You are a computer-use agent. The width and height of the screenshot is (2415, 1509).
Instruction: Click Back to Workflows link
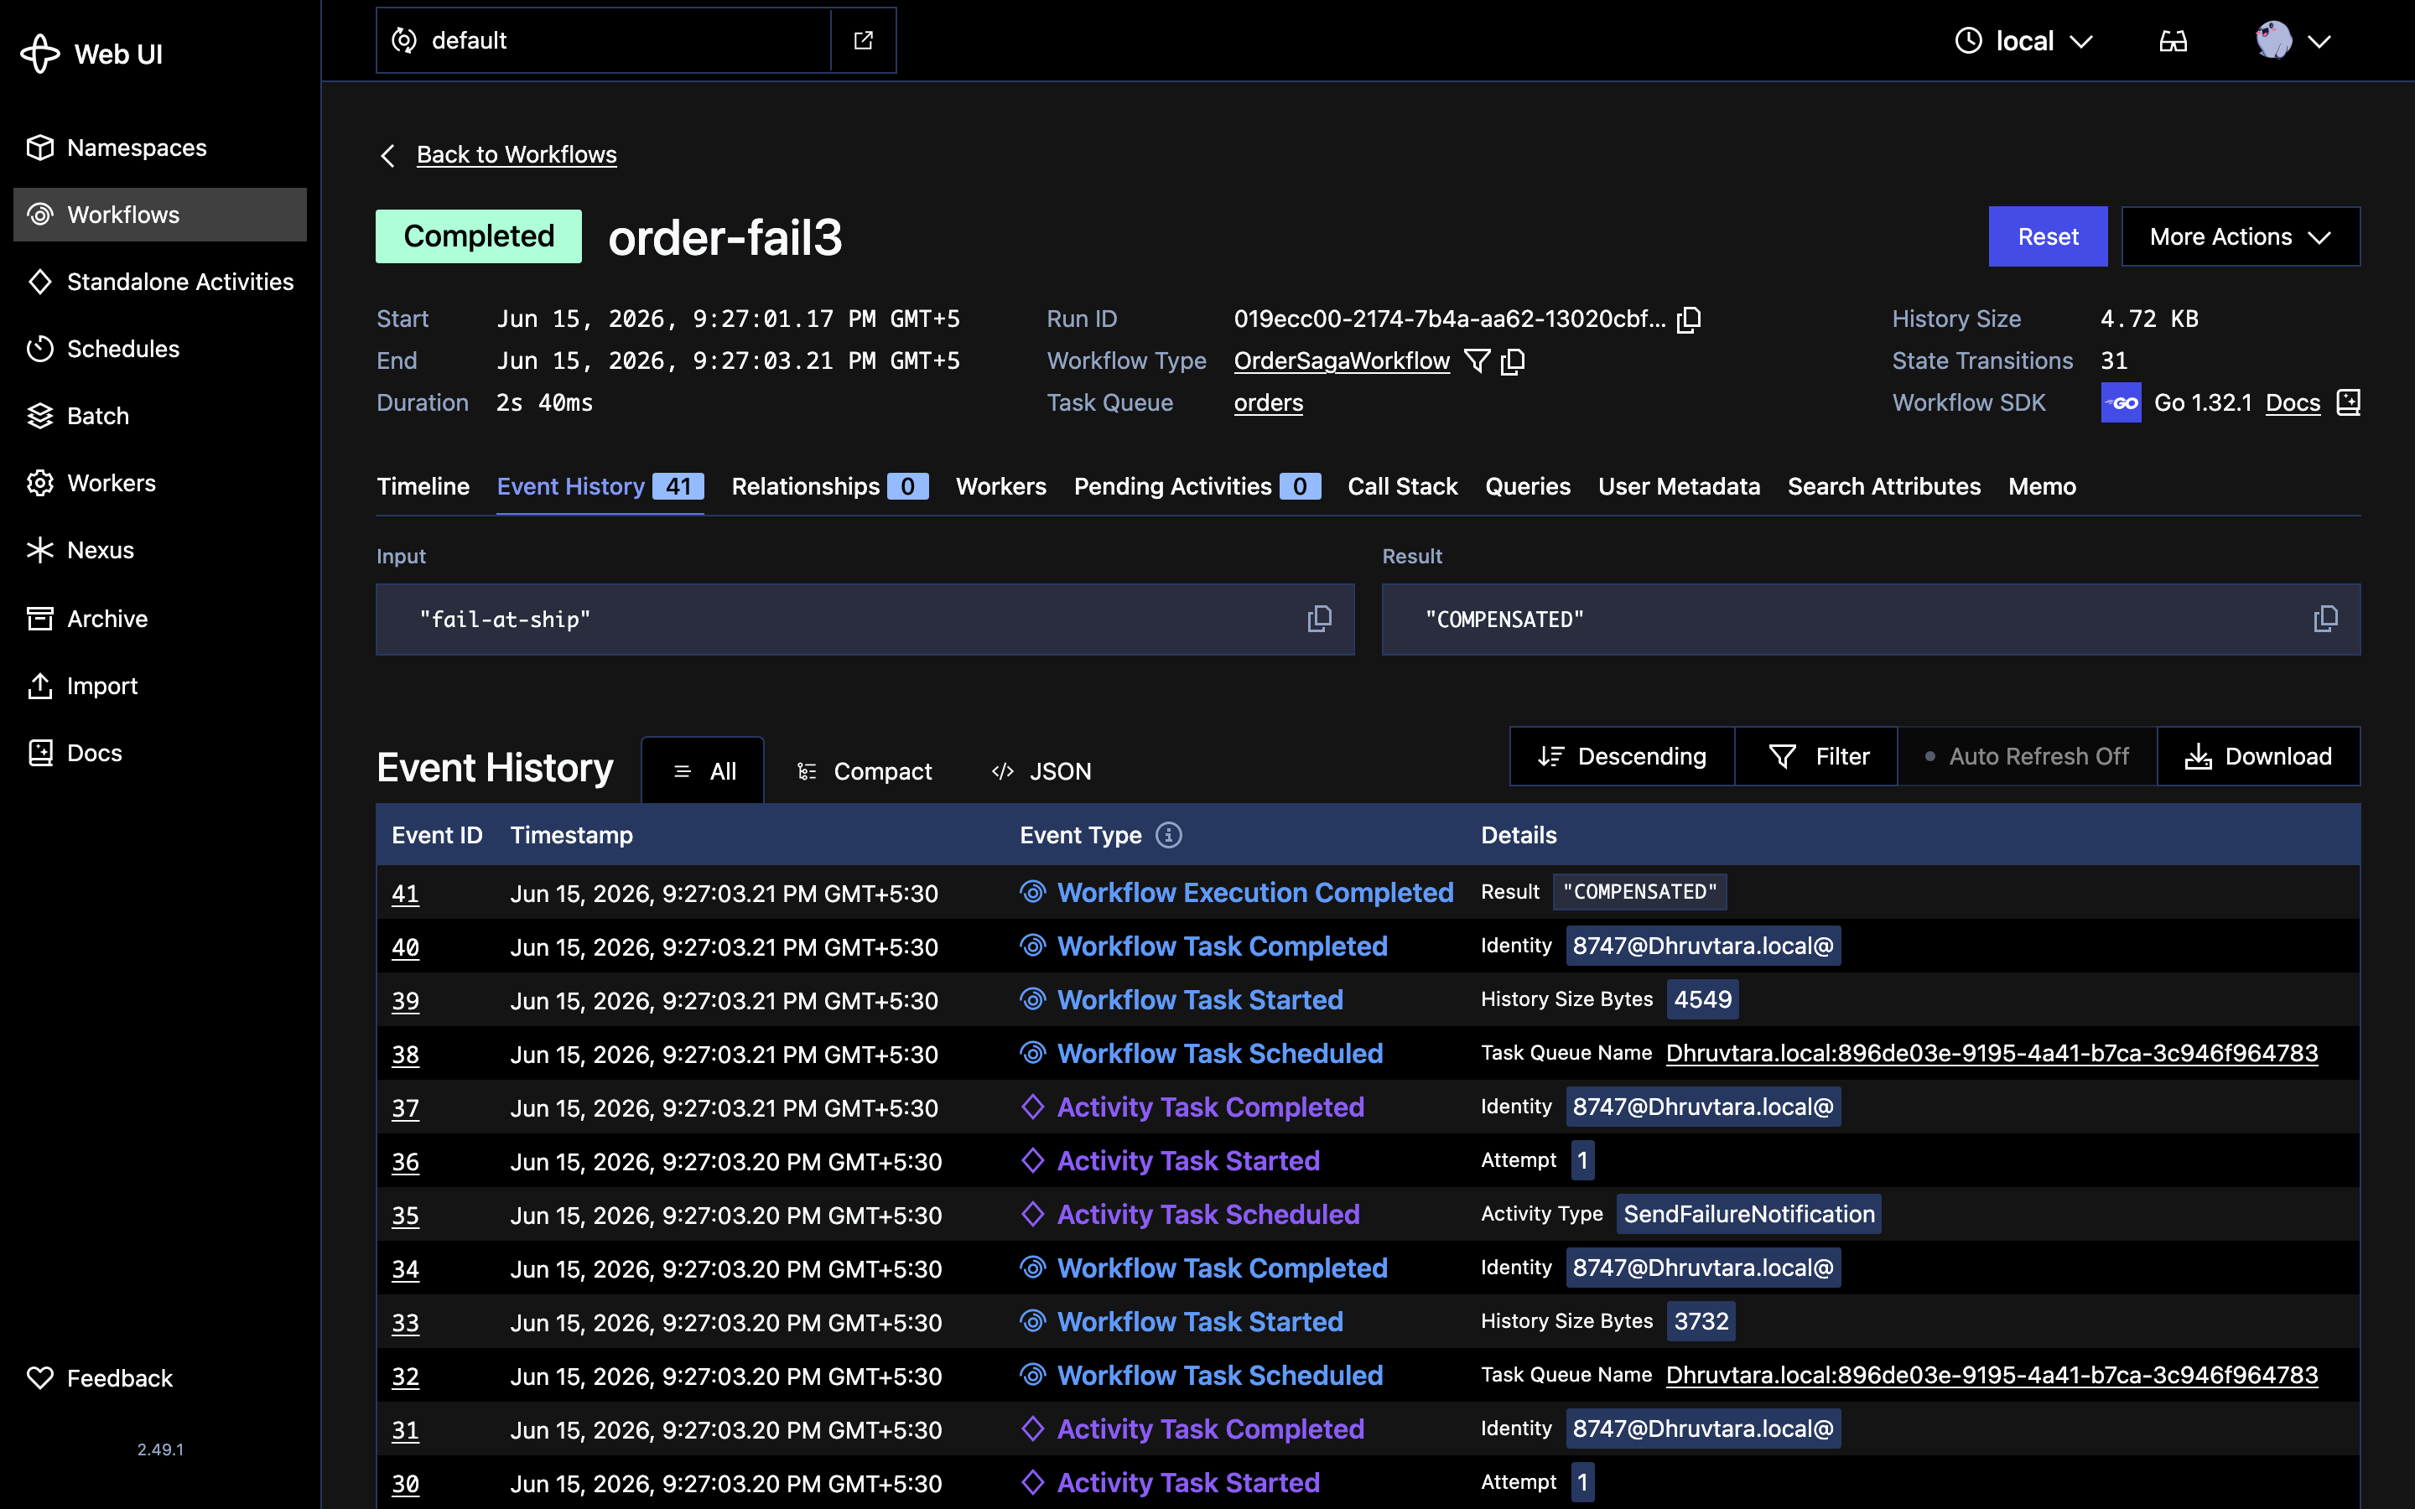516,155
